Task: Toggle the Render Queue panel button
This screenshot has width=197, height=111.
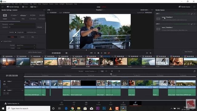Action: [184, 7]
